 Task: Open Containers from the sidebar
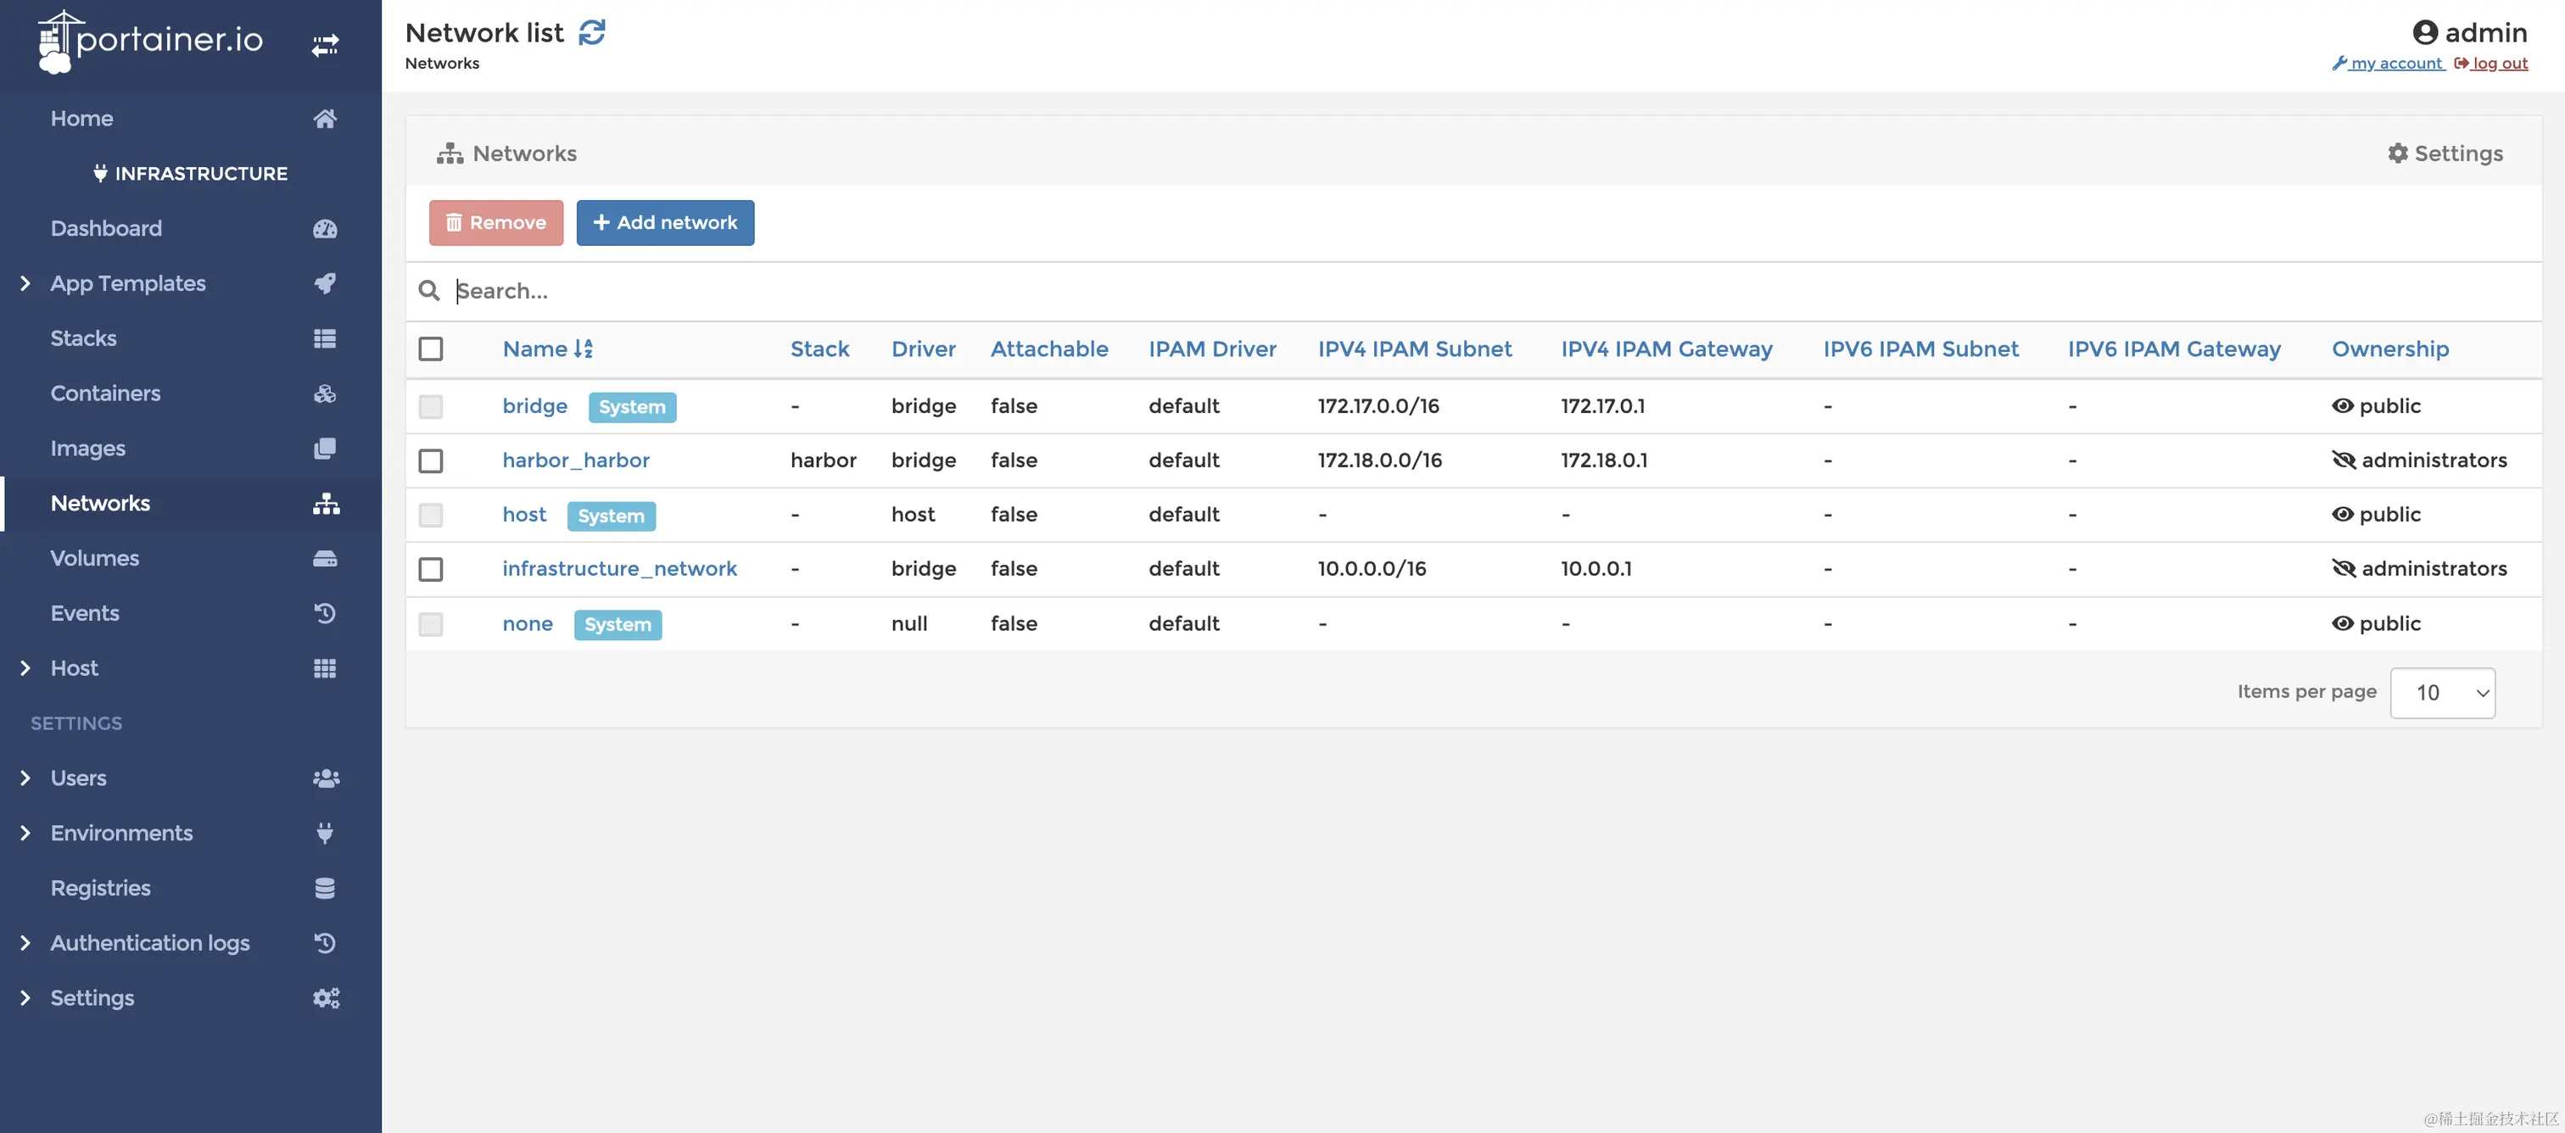click(105, 393)
